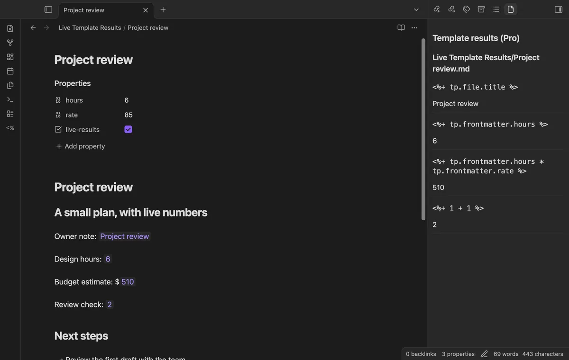This screenshot has height=360, width=569.
Task: Open Live Template Results breadcrumb folder
Action: 90,28
